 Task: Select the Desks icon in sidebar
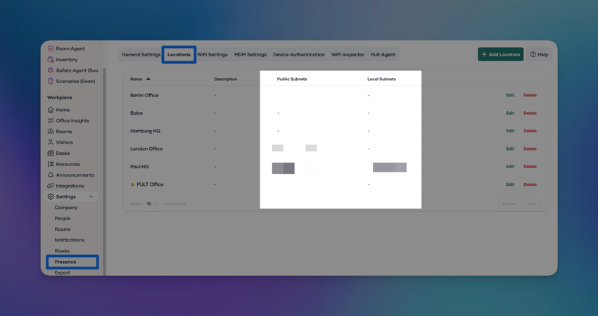tap(51, 153)
